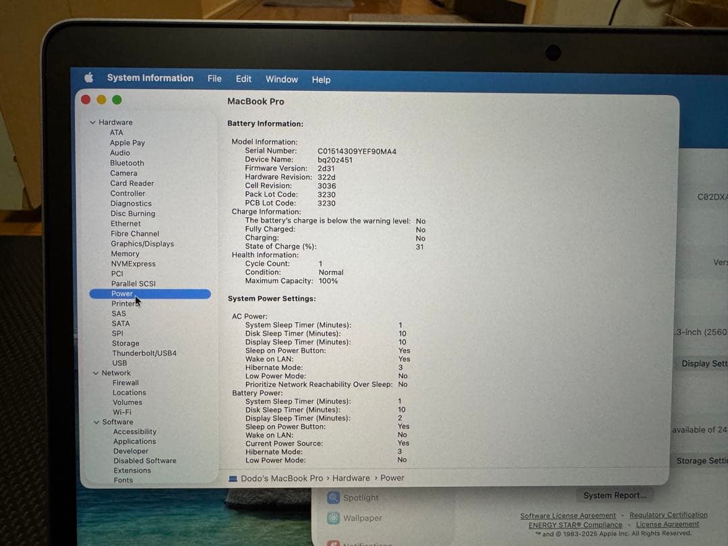Open the Regulatory Certification link
This screenshot has width=728, height=546.
[x=668, y=515]
